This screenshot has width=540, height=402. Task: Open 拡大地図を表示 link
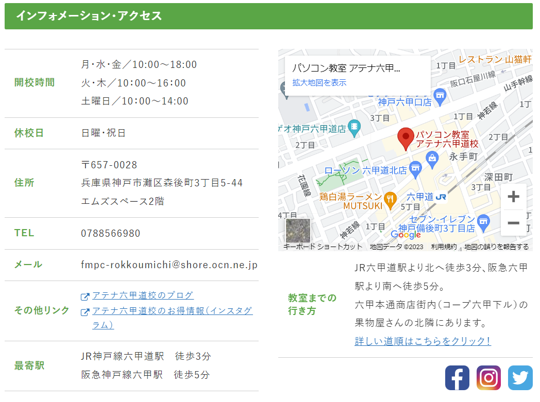[x=319, y=82]
